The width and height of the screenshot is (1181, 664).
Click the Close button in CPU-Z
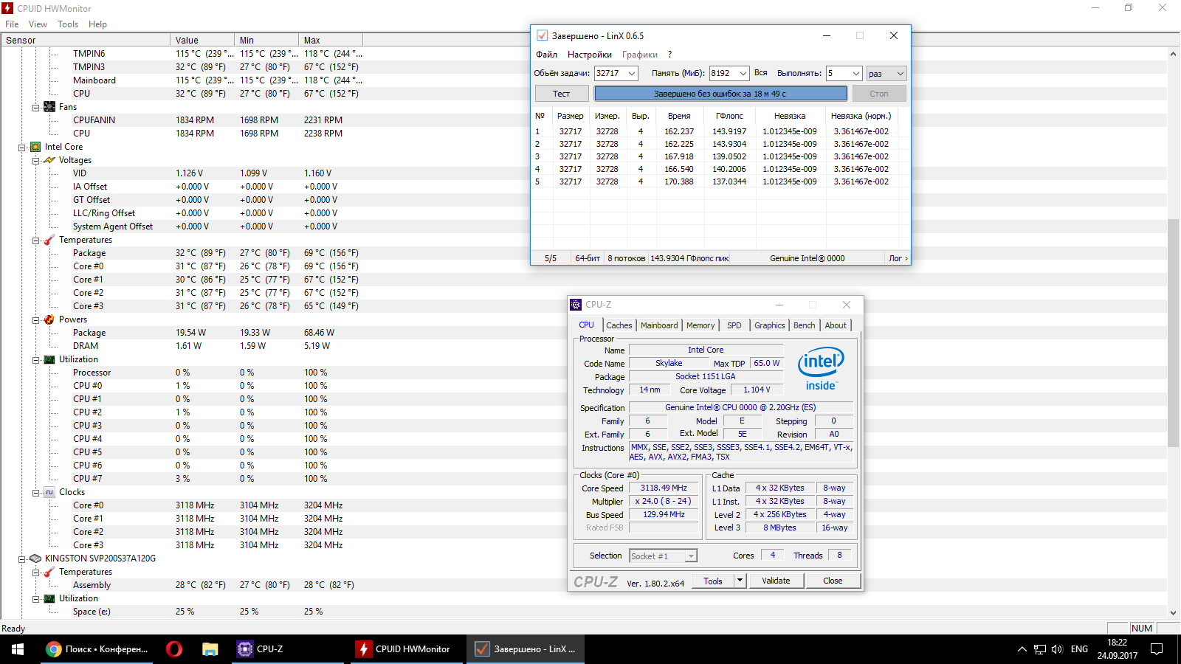833,581
